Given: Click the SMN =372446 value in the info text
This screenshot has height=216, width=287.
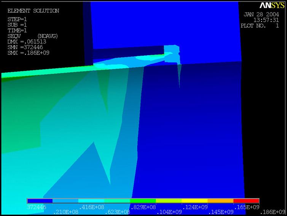Looking at the screenshot, I should click(x=25, y=47).
